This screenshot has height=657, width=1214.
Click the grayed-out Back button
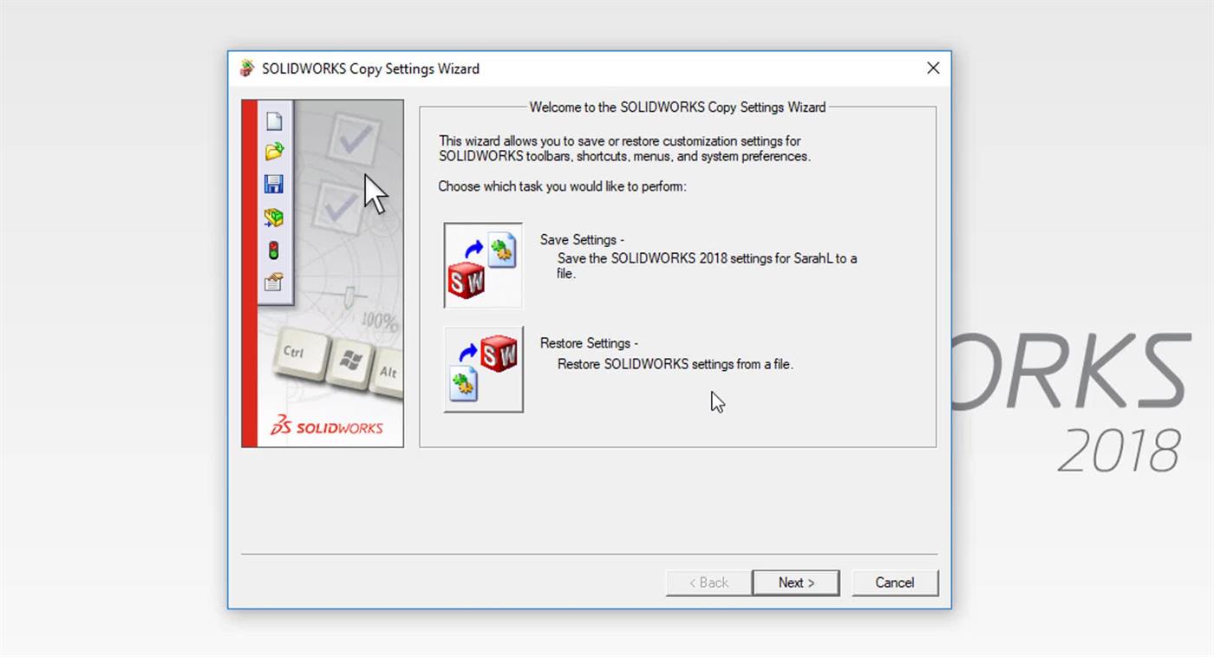click(x=708, y=582)
